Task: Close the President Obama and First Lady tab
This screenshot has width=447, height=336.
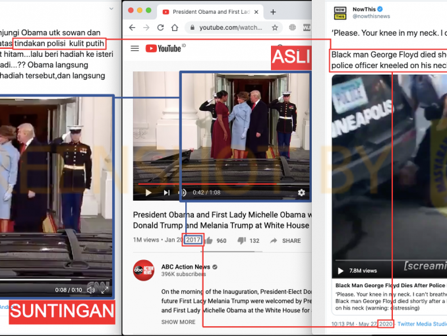Action: (256, 12)
